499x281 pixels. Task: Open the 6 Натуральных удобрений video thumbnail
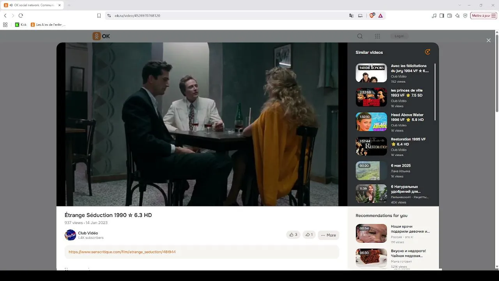371,194
